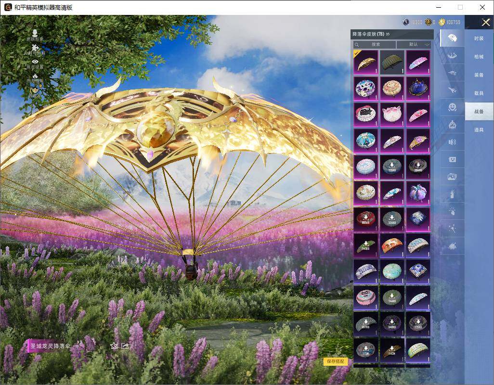The width and height of the screenshot is (494, 385).
Task: Open the speaker voice-pack category icon
Action: tap(452, 142)
